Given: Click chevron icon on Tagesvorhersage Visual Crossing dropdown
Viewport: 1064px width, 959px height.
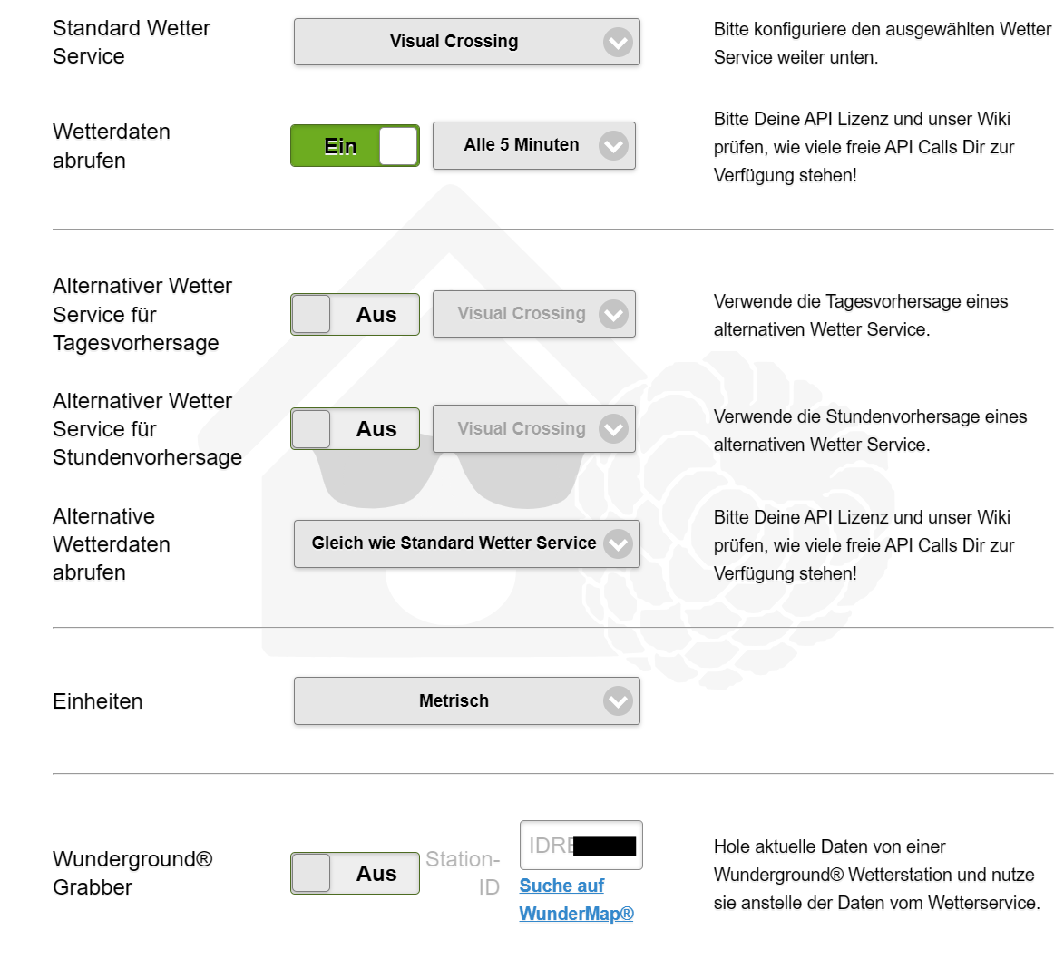Looking at the screenshot, I should 613,314.
